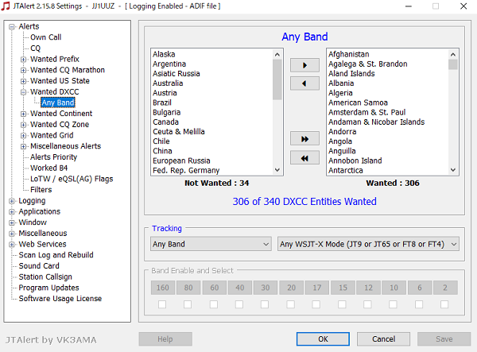This screenshot has width=477, height=352.
Task: Click the move all left double arrow
Action: [304, 158]
